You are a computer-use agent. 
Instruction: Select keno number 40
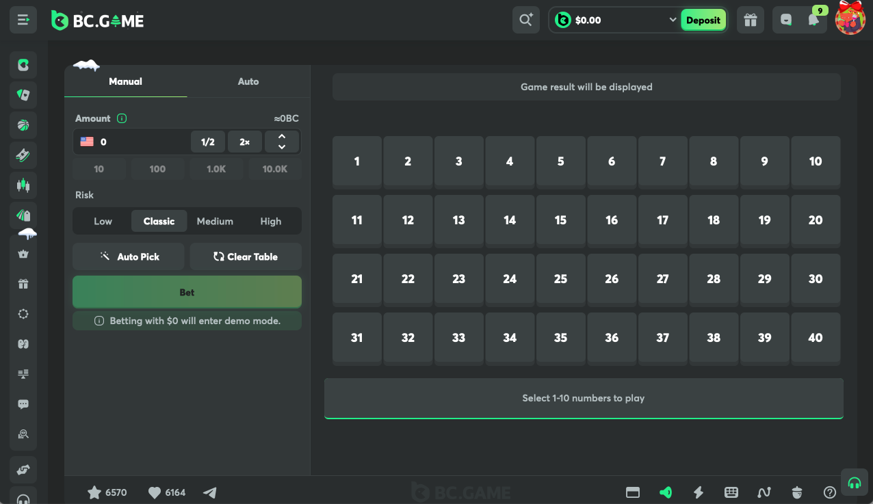[x=816, y=338]
